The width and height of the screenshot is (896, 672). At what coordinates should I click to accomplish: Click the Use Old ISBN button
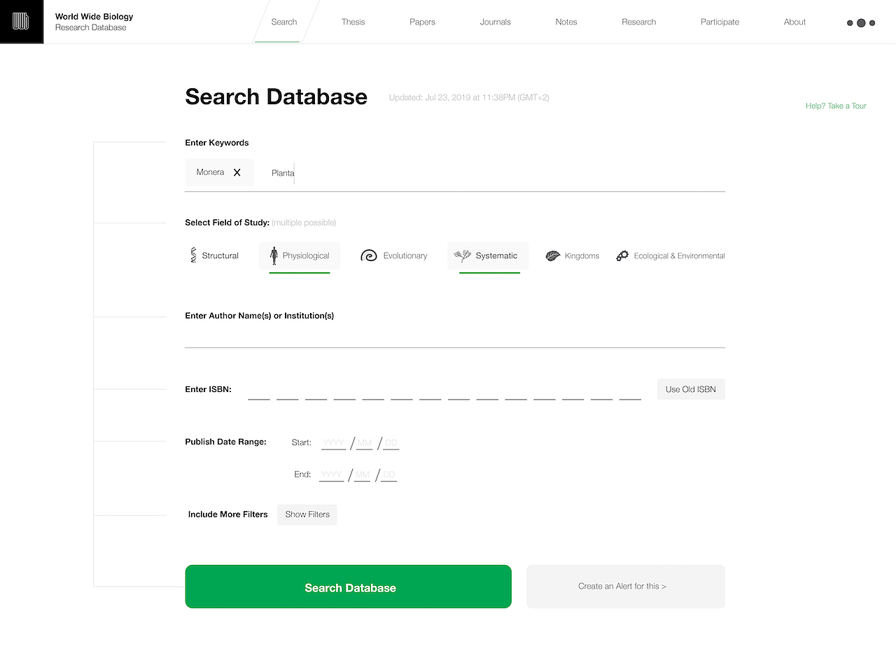click(691, 389)
